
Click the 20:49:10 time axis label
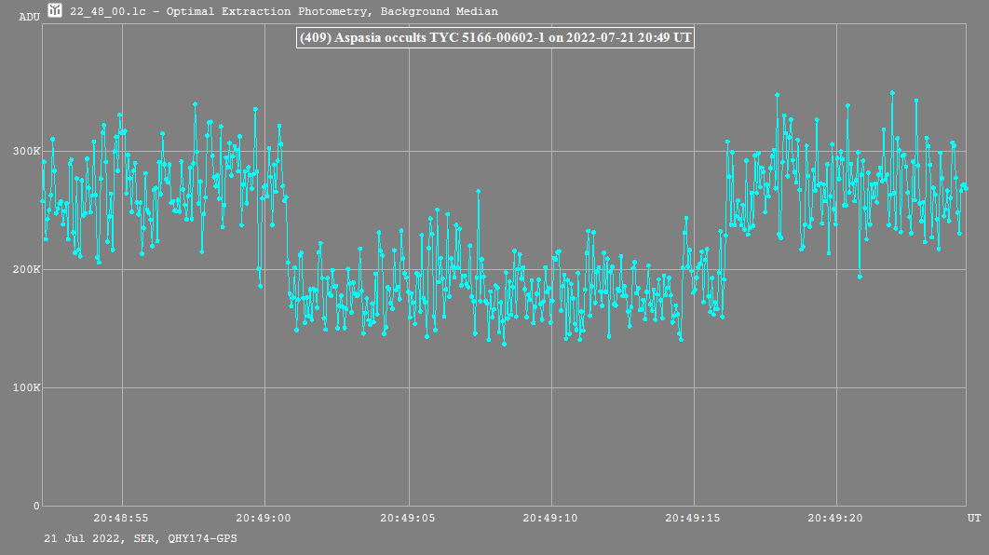[x=550, y=518]
